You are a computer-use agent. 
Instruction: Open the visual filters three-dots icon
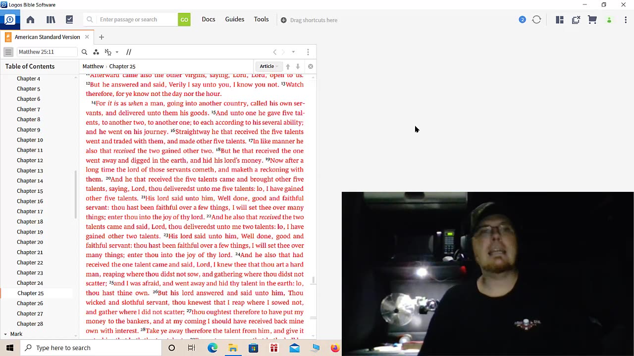(96, 52)
